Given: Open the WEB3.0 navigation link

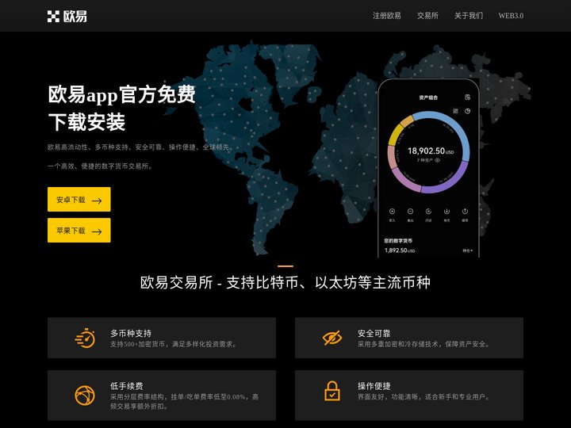Looking at the screenshot, I should [x=511, y=16].
